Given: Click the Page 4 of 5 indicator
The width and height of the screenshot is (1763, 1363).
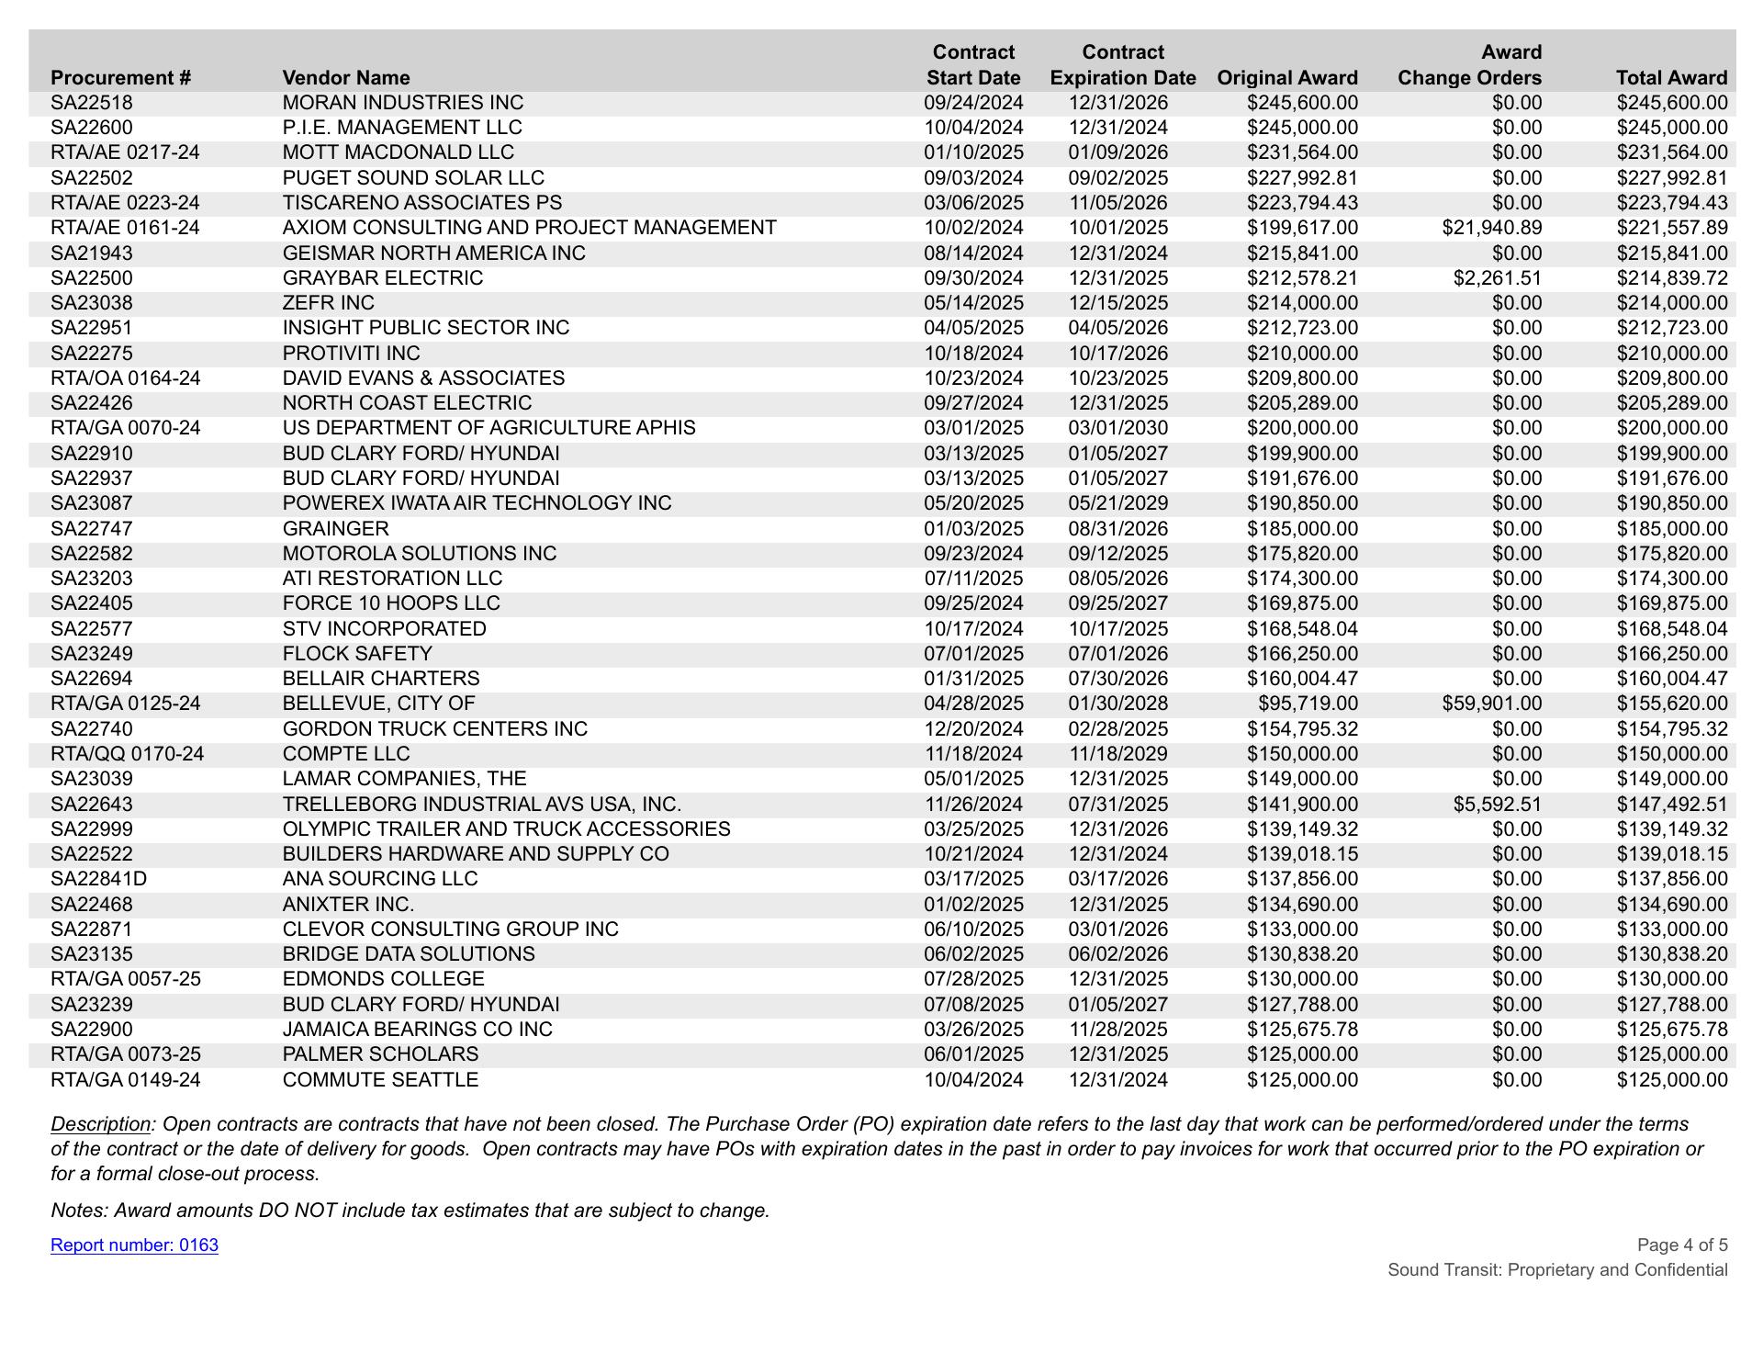Looking at the screenshot, I should pos(1681,1245).
